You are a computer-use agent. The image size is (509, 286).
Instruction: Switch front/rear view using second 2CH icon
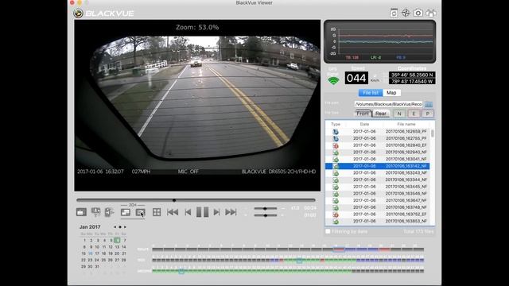click(x=140, y=212)
